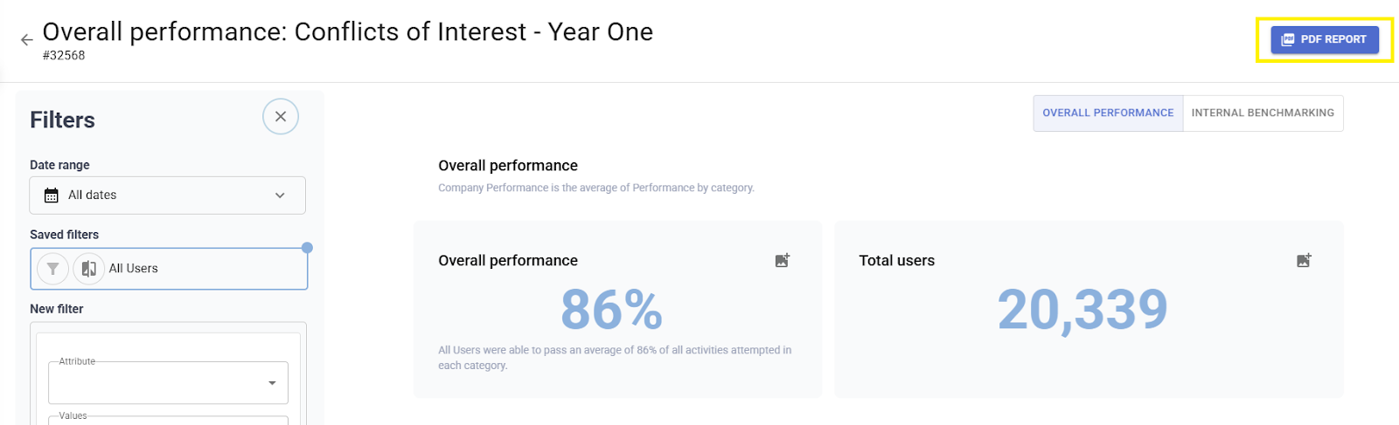Export the Total users card as image
The width and height of the screenshot is (1399, 425).
point(1304,260)
